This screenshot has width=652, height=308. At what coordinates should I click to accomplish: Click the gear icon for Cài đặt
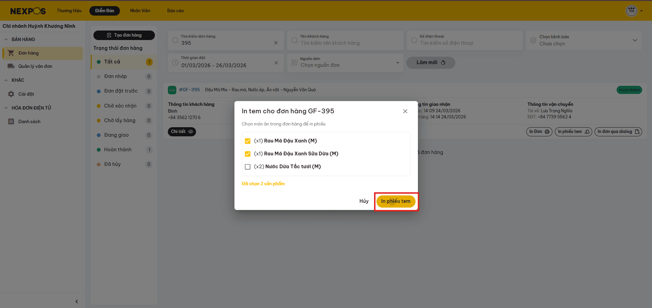click(11, 94)
